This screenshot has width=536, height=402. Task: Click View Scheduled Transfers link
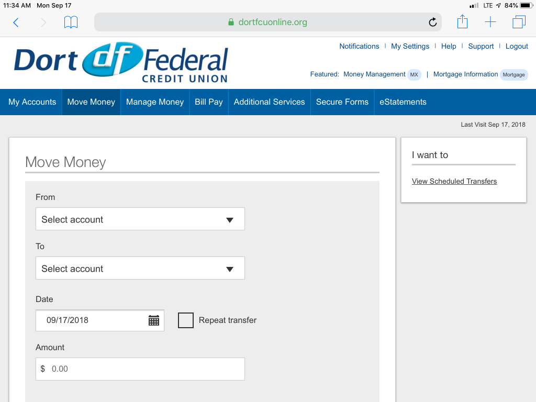[454, 181]
